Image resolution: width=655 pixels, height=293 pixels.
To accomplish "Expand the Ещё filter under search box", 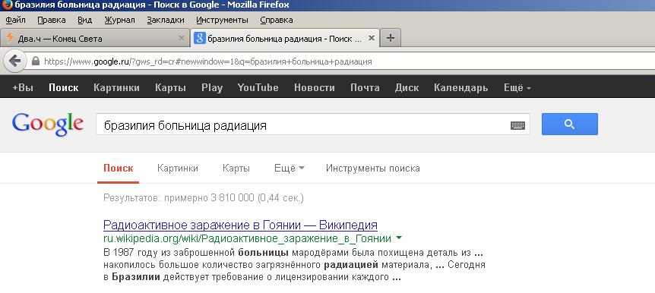I will click(x=289, y=169).
